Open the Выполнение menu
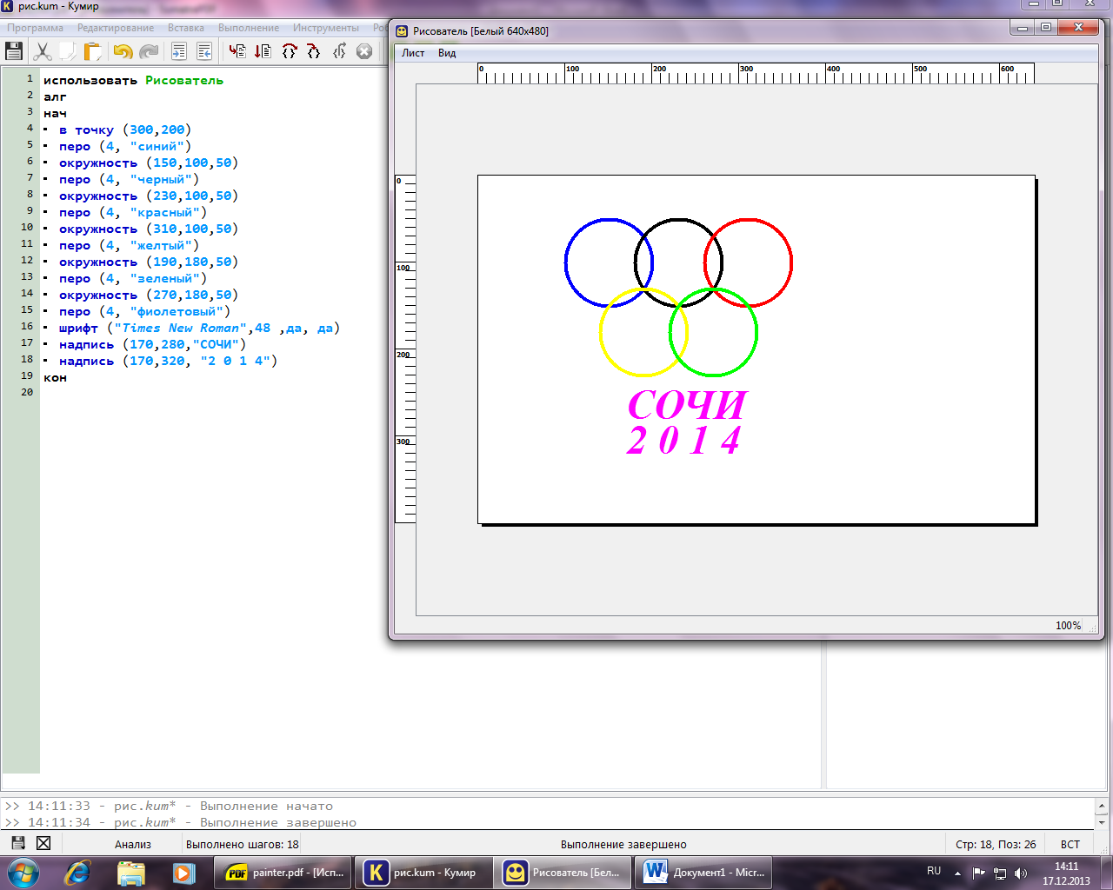1113x890 pixels. point(249,28)
